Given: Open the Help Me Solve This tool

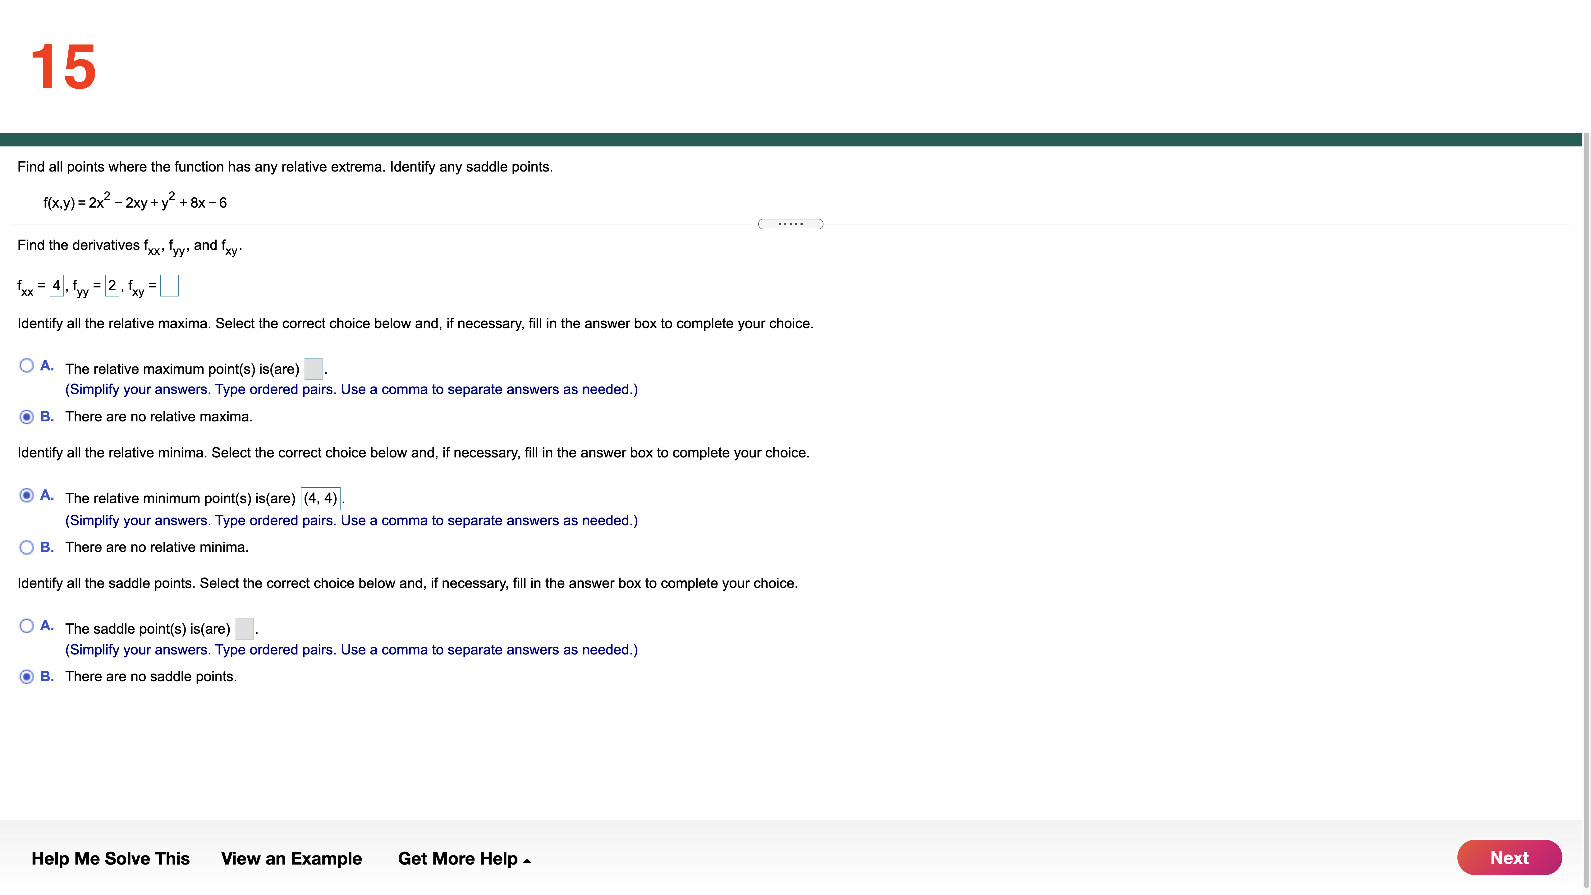Looking at the screenshot, I should point(111,859).
